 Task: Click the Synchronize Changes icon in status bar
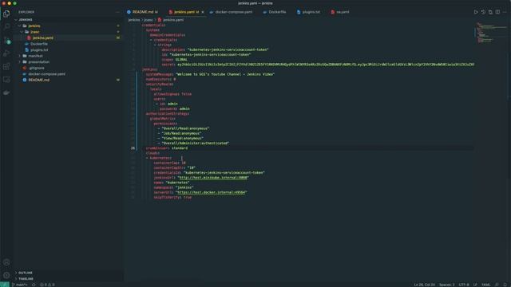34,285
